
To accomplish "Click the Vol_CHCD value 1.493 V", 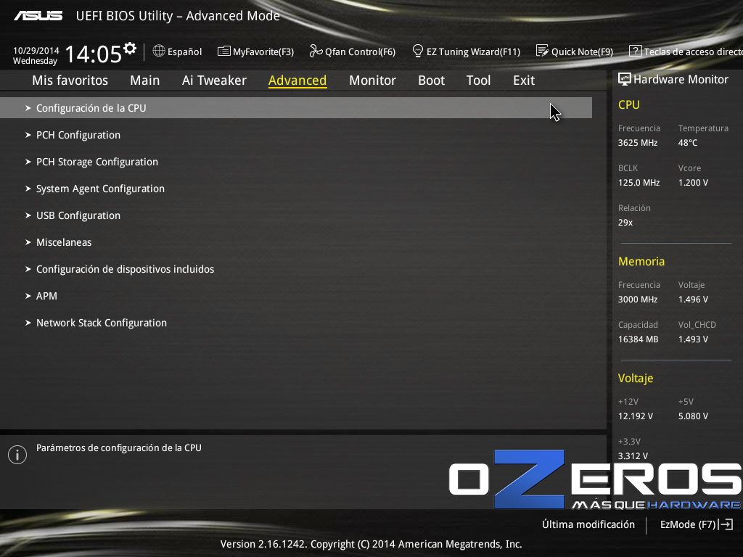I will coord(693,339).
